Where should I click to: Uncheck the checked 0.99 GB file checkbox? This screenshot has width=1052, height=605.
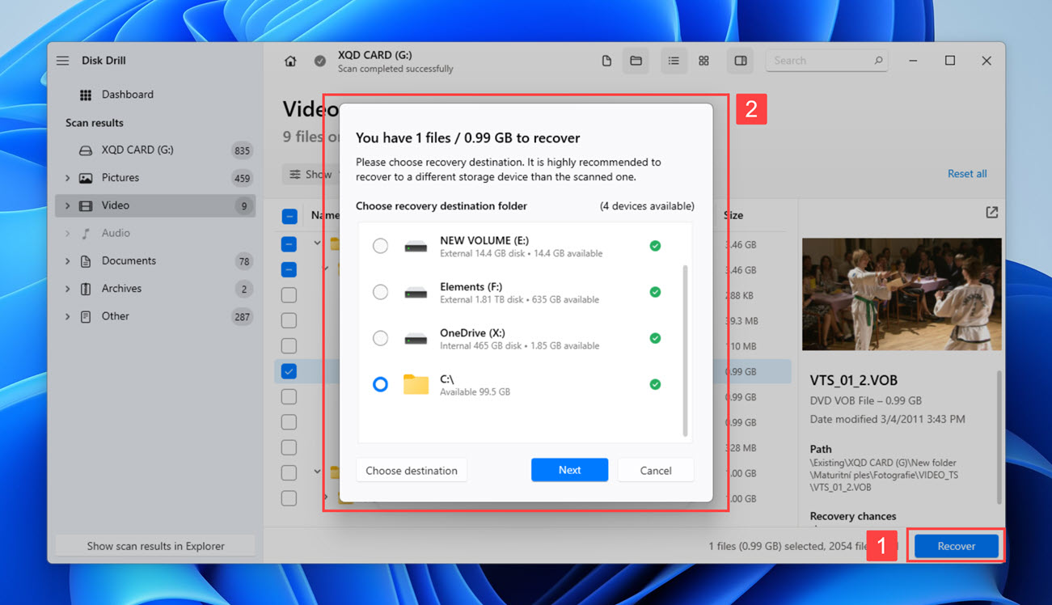(x=289, y=371)
